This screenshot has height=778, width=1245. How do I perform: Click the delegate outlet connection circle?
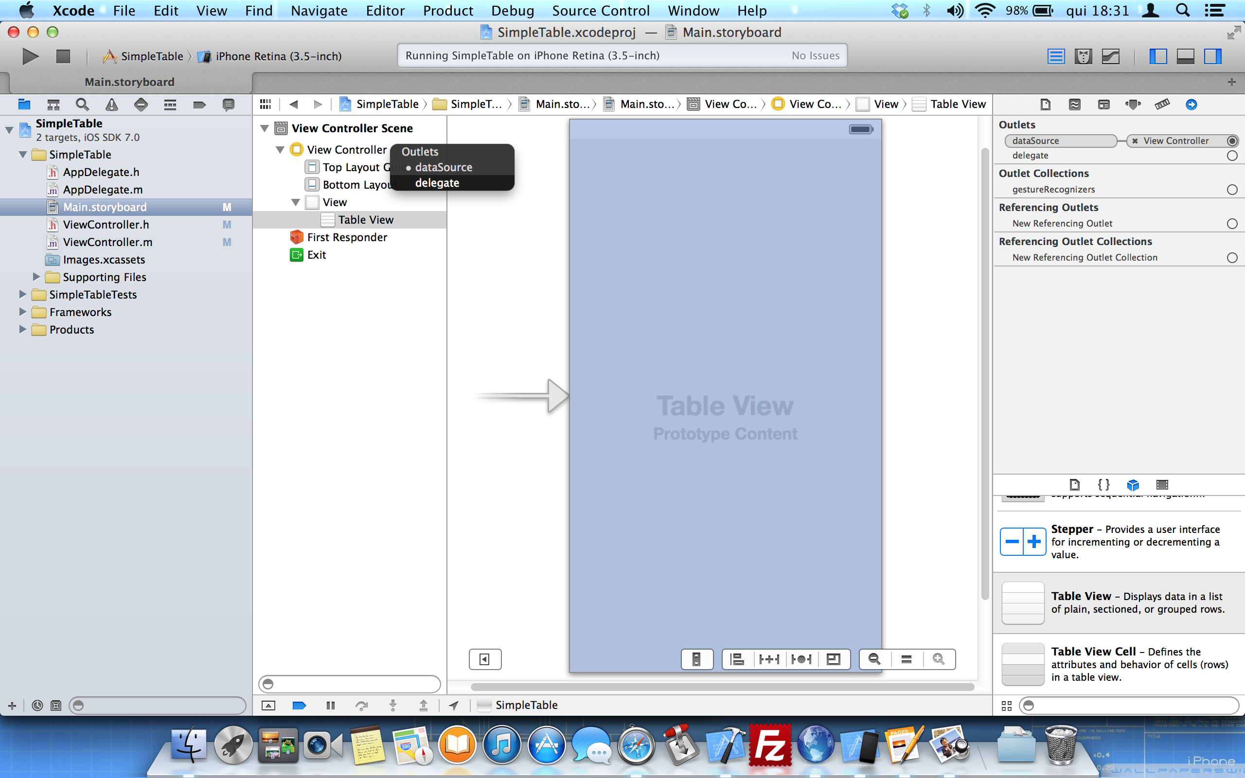[1231, 156]
